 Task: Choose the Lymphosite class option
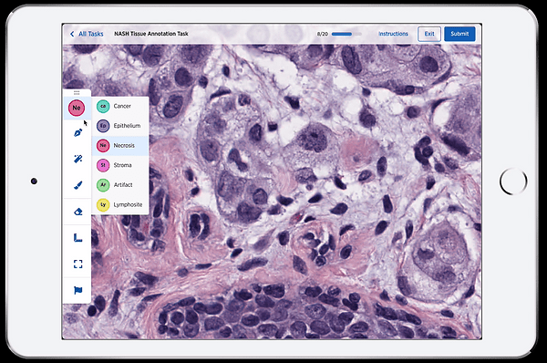click(120, 204)
